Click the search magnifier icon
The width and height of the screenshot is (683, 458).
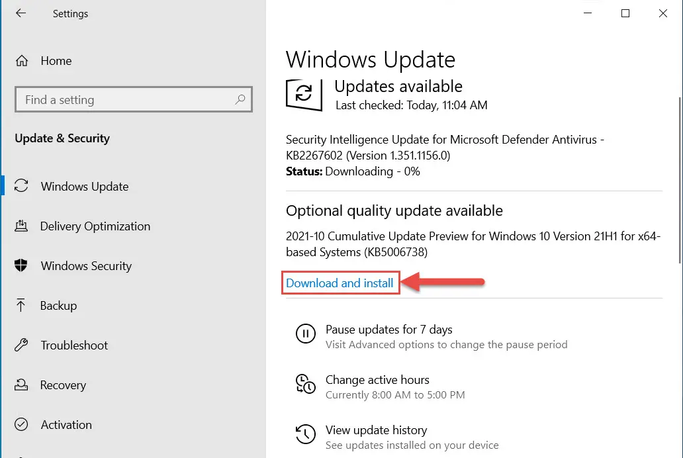(x=240, y=100)
